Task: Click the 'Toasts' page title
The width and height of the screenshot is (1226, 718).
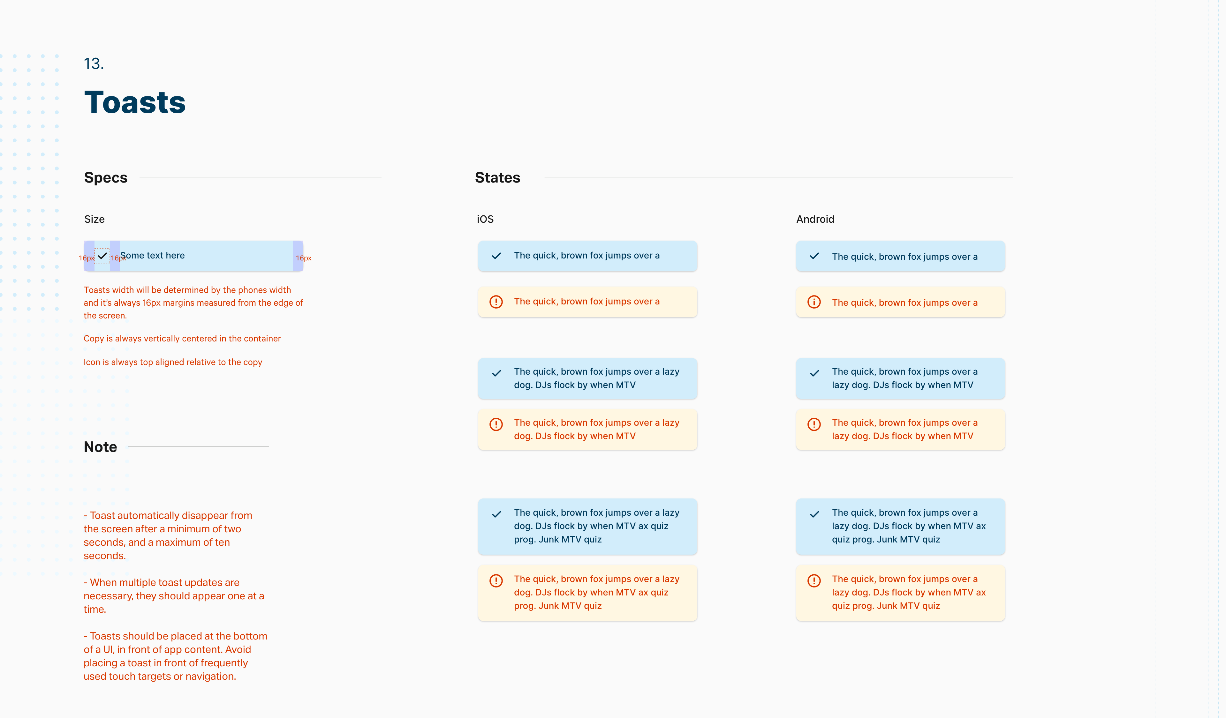Action: [135, 102]
